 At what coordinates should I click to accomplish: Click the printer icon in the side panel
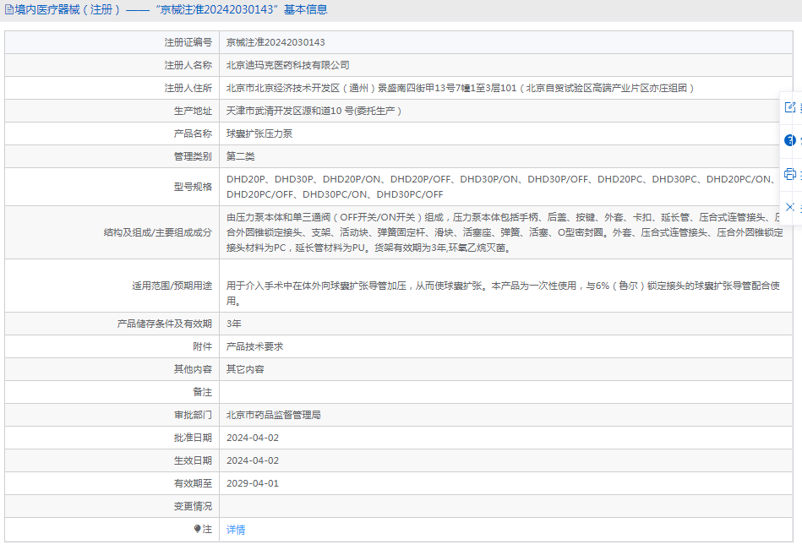790,174
